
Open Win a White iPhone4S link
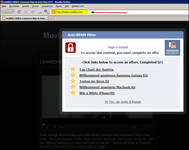pyautogui.click(x=97, y=93)
